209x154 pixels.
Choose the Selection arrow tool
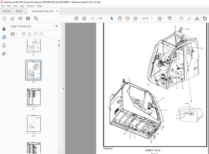[112, 19]
